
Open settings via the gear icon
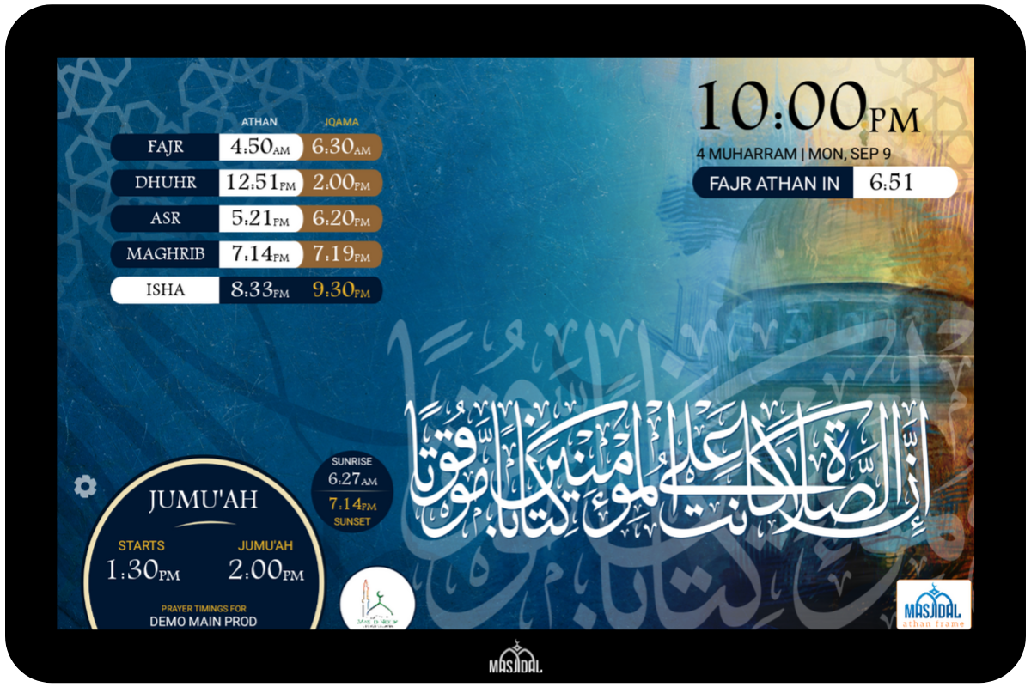click(x=85, y=485)
